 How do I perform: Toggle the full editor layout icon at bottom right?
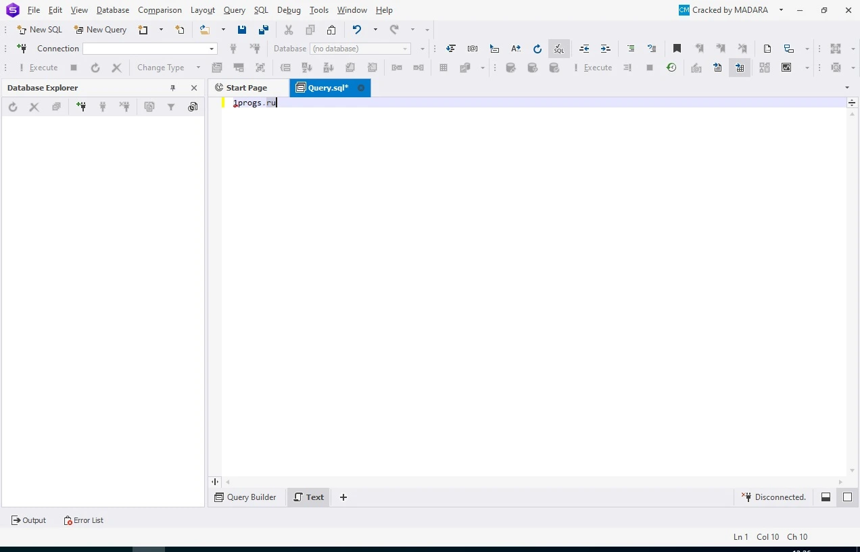(847, 497)
